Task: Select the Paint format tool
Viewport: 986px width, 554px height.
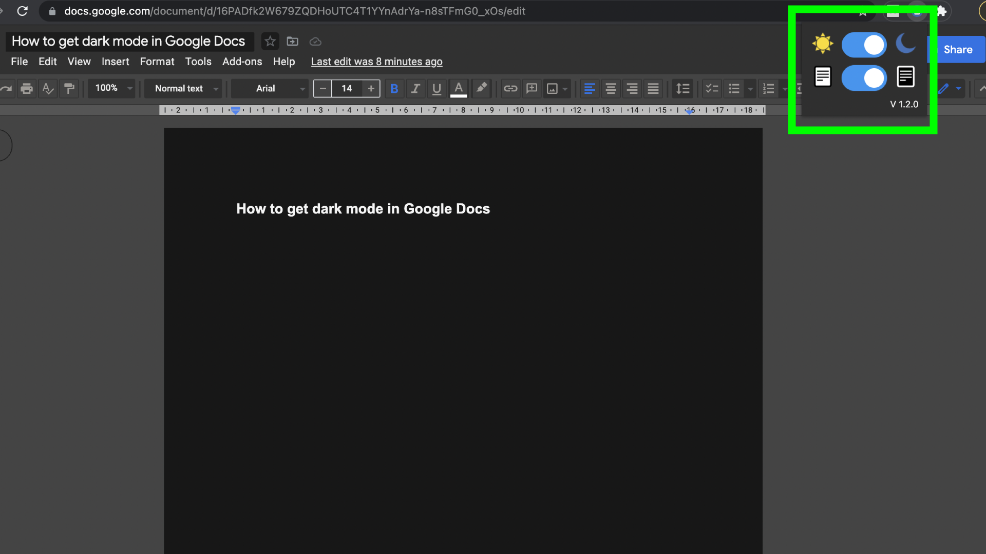Action: (x=69, y=88)
